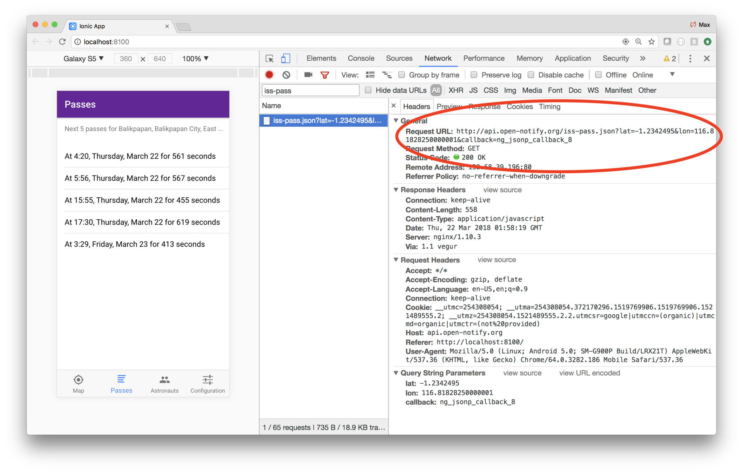Enable the Disable cache checkbox
The width and height of the screenshot is (743, 473).
(531, 75)
